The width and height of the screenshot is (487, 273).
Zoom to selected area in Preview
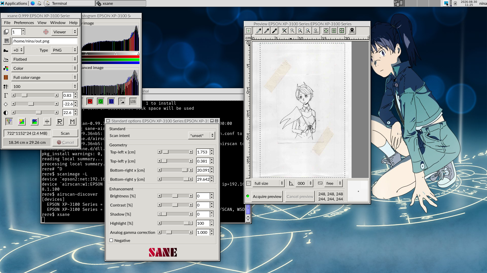308,31
